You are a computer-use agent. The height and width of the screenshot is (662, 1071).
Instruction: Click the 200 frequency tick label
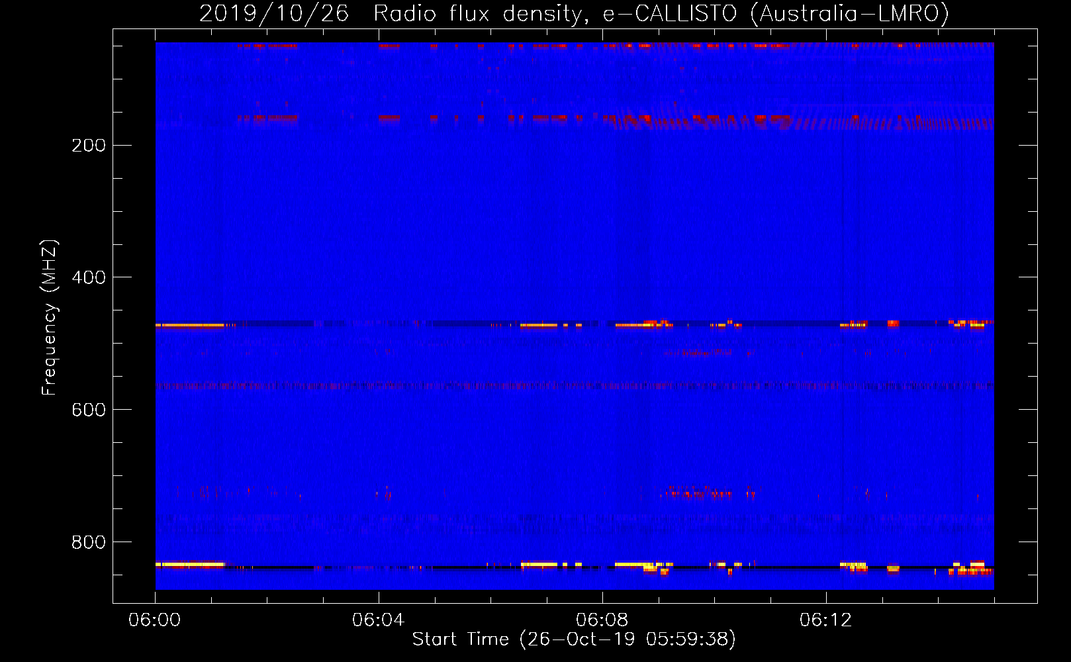coord(89,145)
